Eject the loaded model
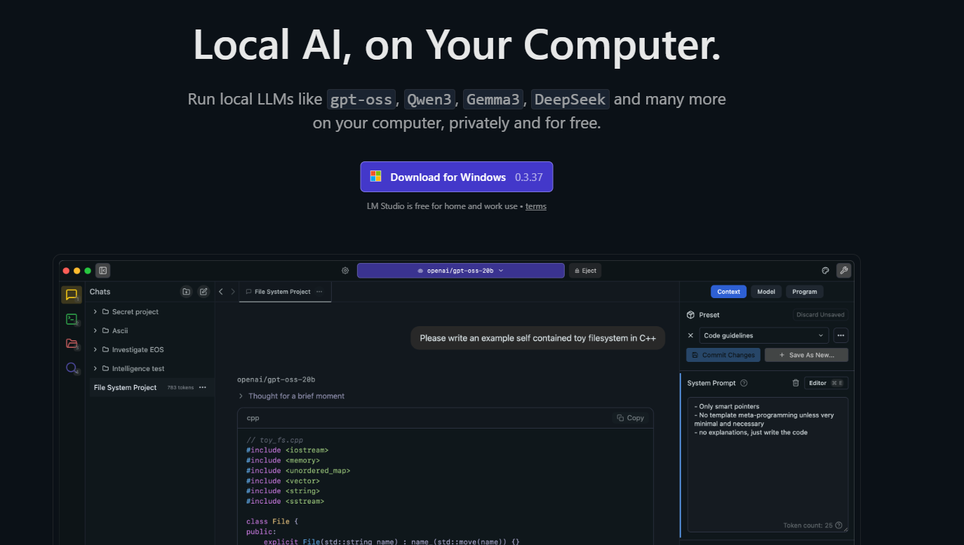964x545 pixels. tap(585, 271)
